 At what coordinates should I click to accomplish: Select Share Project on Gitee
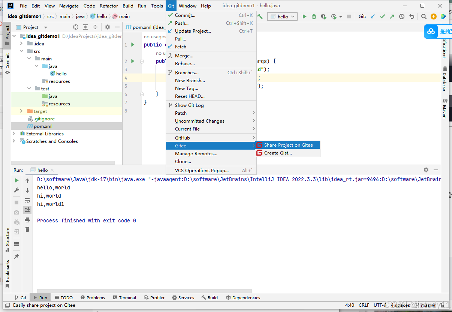[x=288, y=145]
